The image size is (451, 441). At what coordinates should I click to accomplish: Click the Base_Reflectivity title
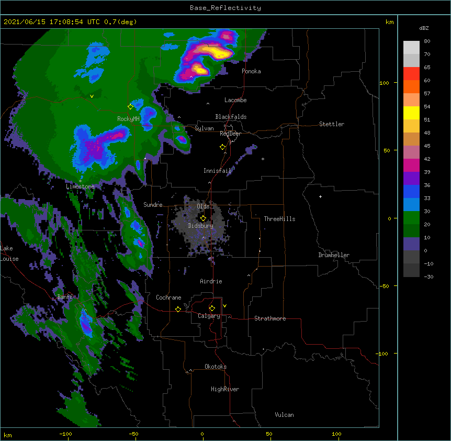click(225, 8)
